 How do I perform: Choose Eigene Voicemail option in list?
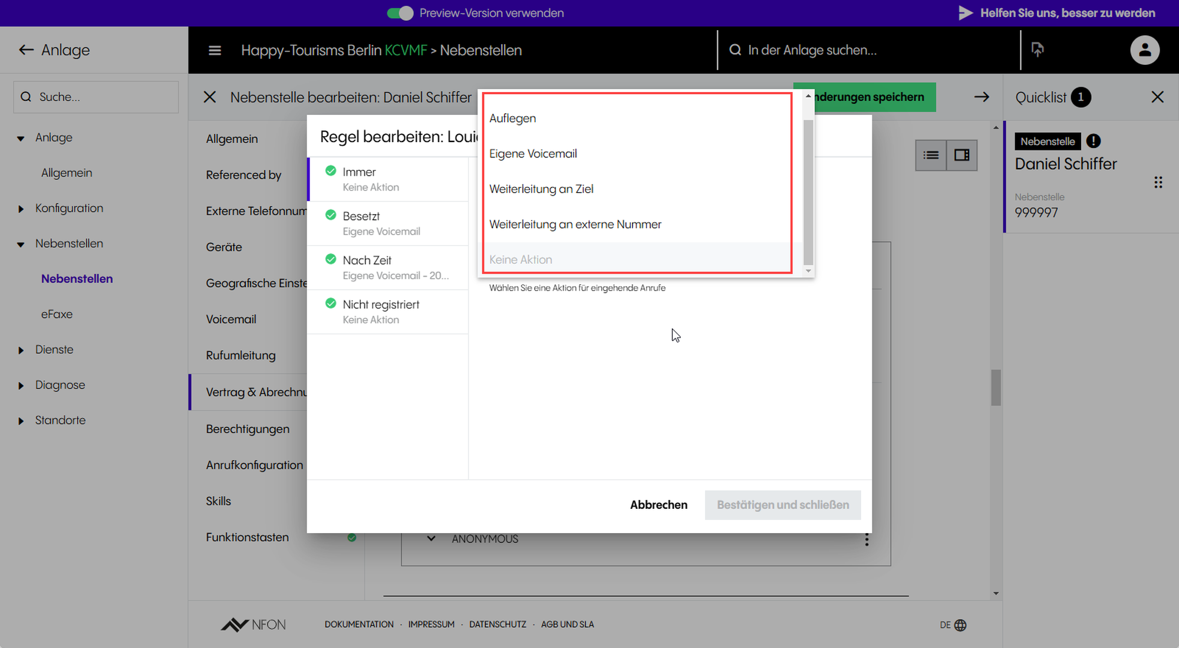tap(533, 154)
